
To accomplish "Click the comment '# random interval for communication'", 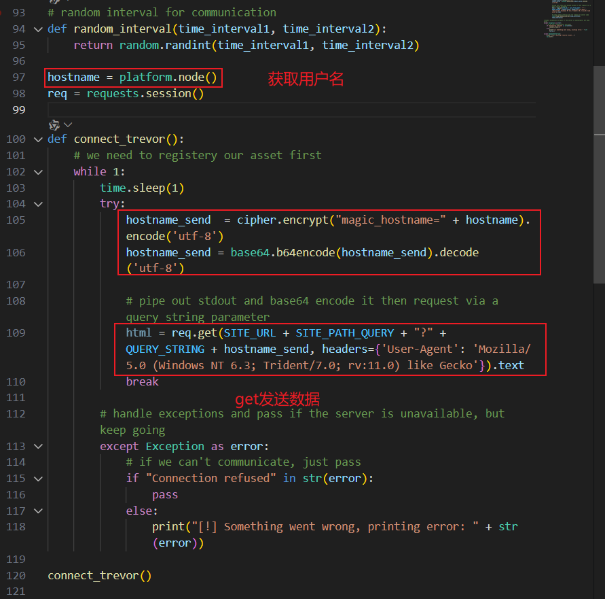I will click(162, 13).
